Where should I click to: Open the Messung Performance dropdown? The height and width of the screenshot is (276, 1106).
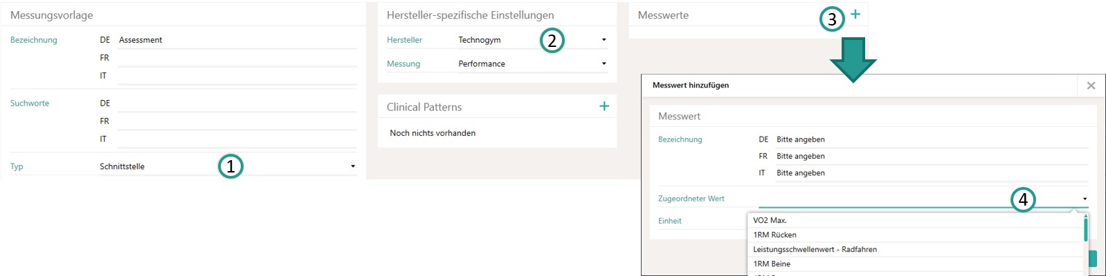532,63
